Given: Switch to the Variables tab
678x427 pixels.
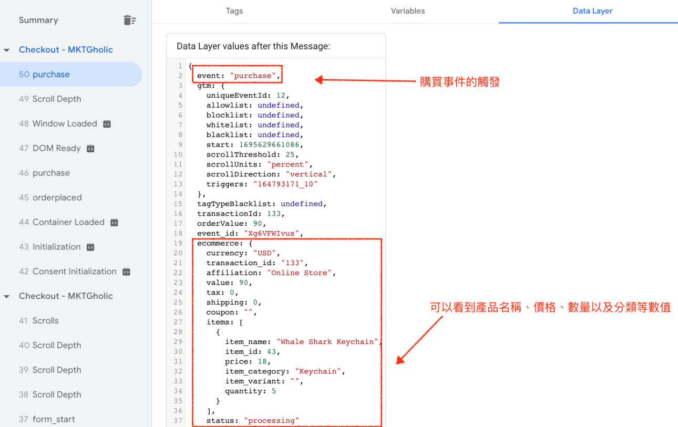Looking at the screenshot, I should [x=408, y=11].
